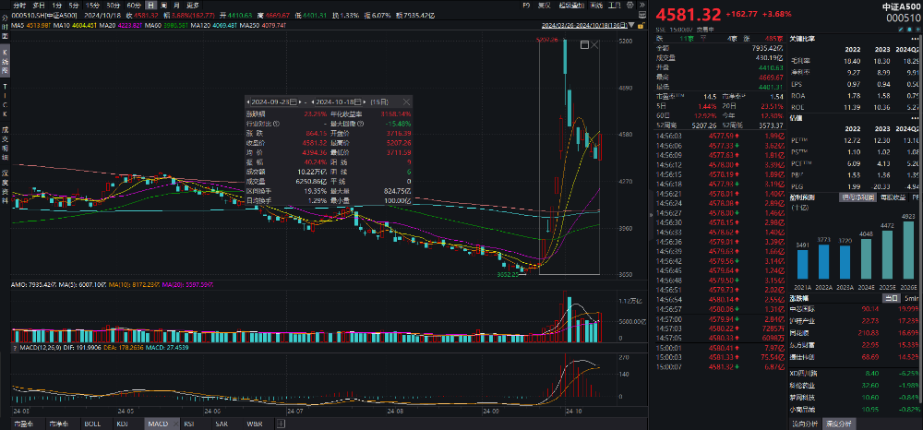Screen dimensions: 923x430
Task: Select the 60分 timeframe tab
Action: coord(130,6)
